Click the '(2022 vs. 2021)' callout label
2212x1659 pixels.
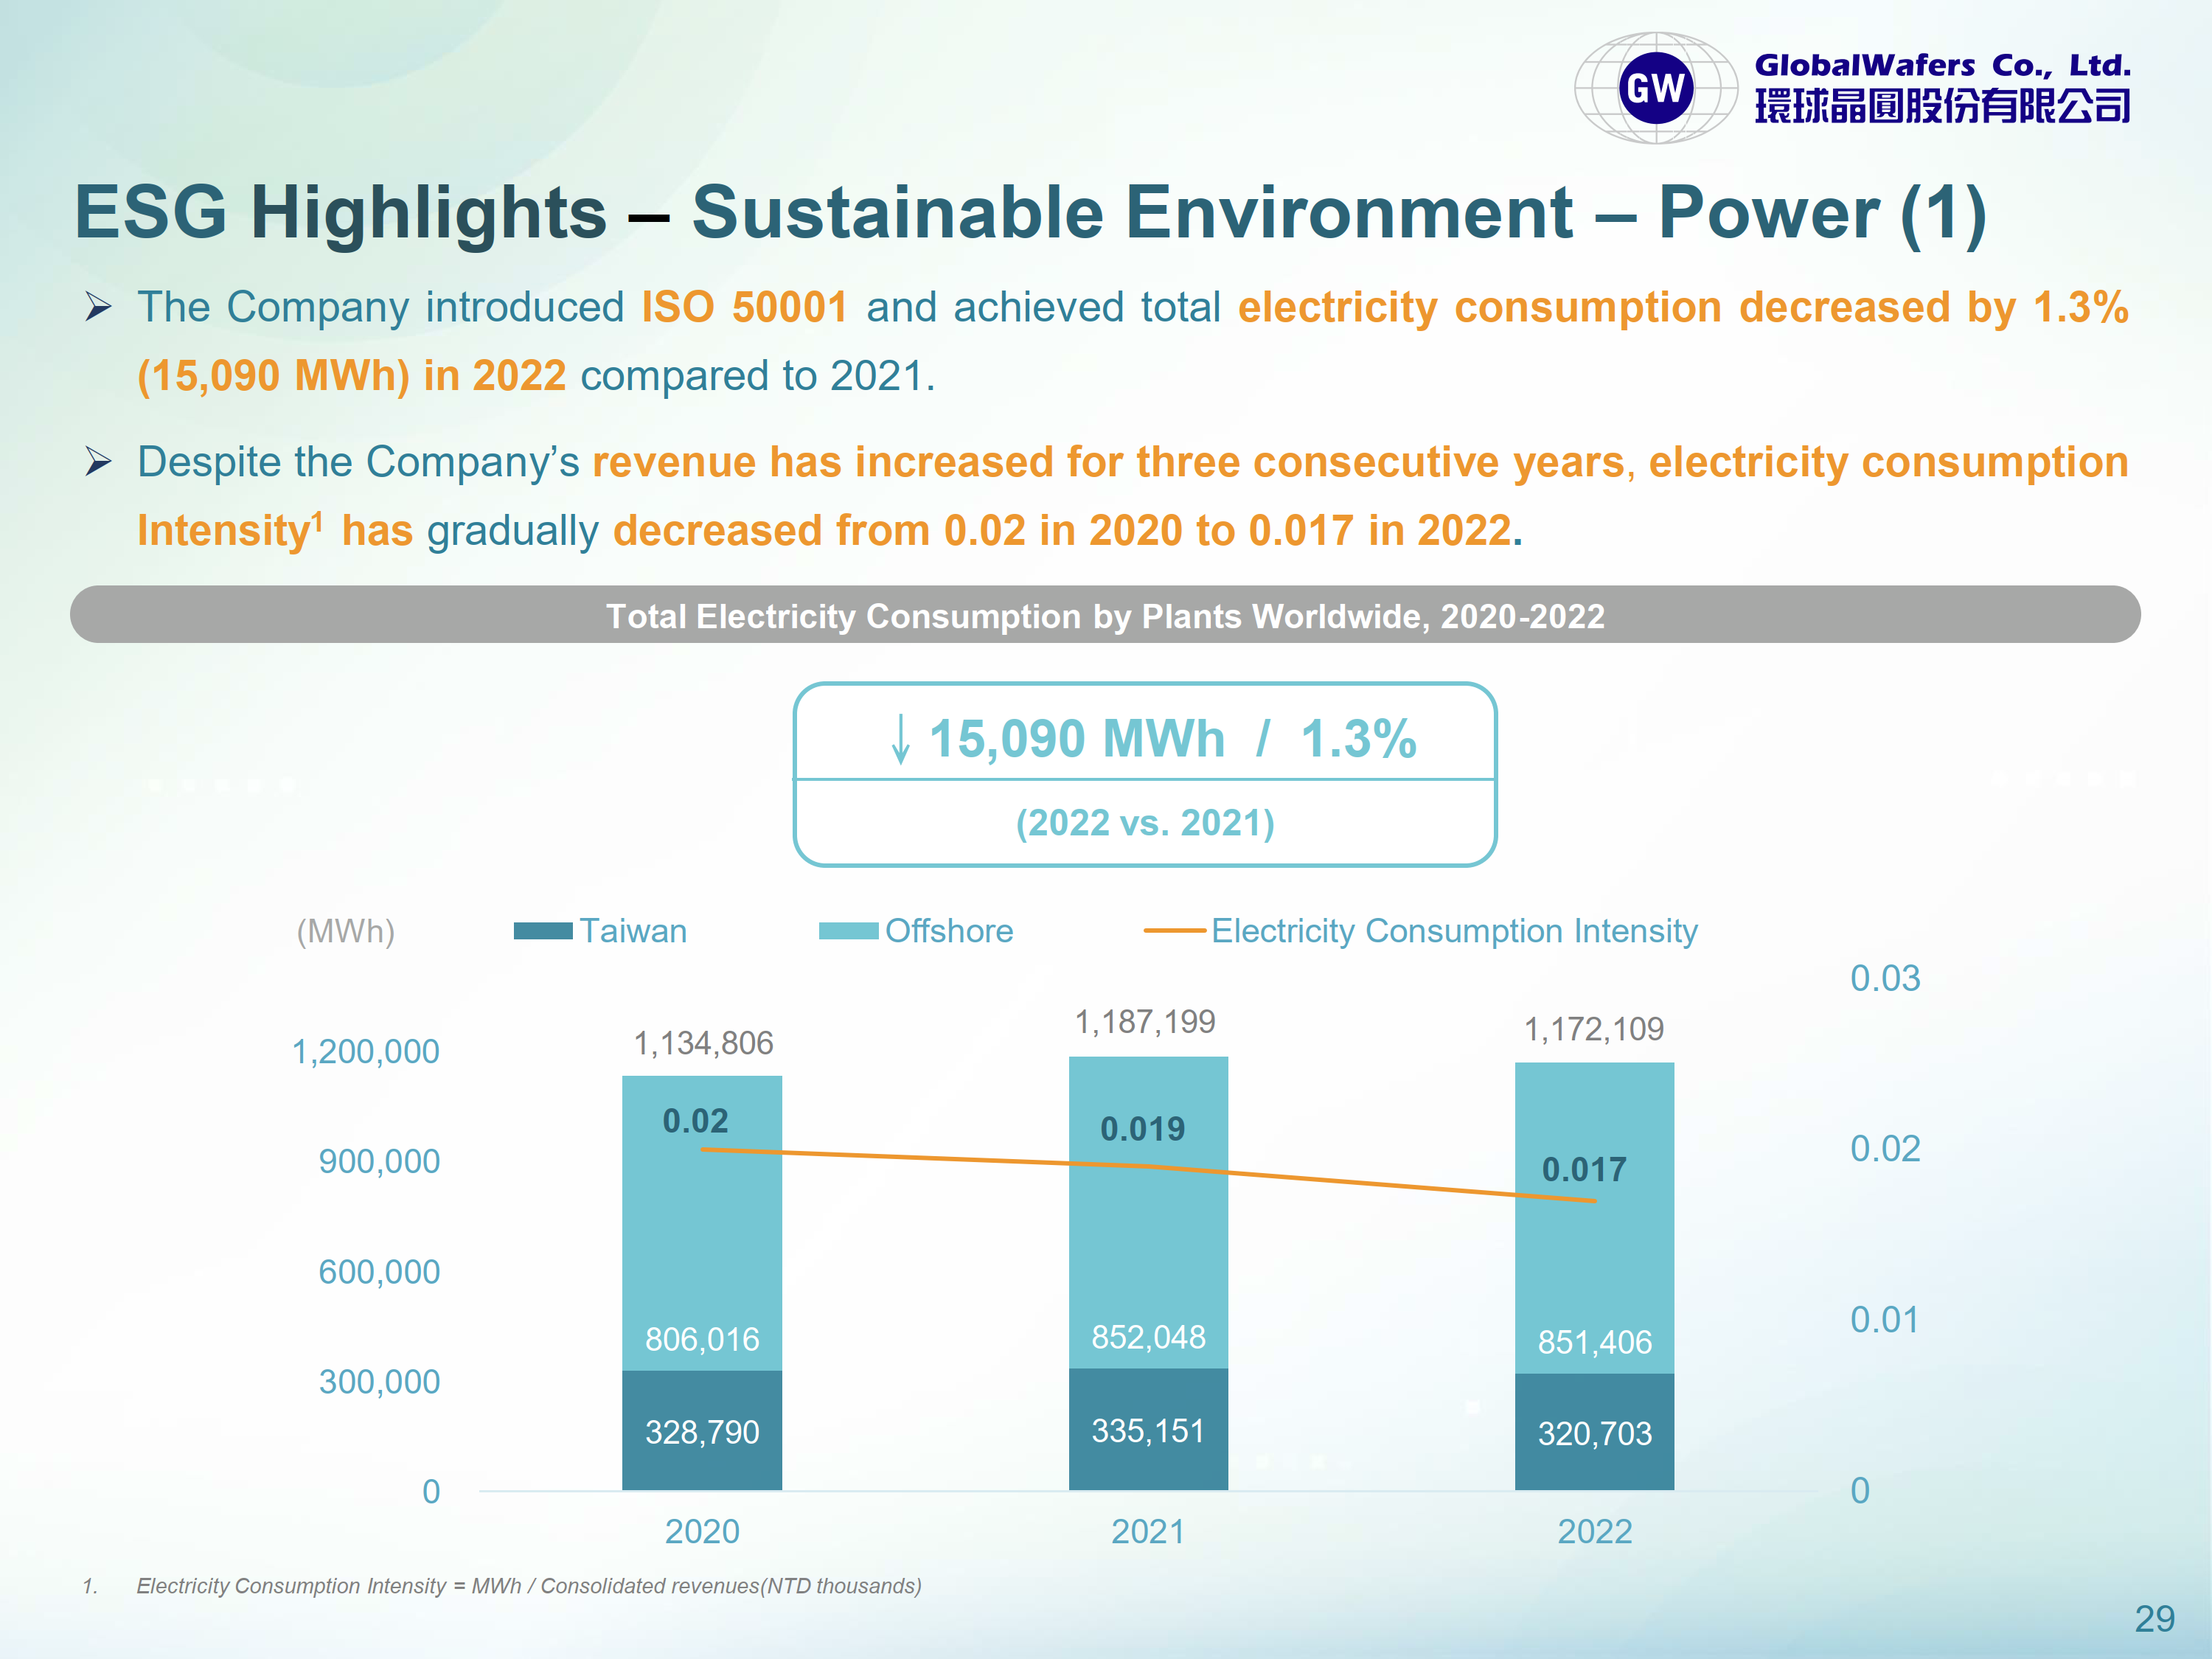(x=1145, y=823)
